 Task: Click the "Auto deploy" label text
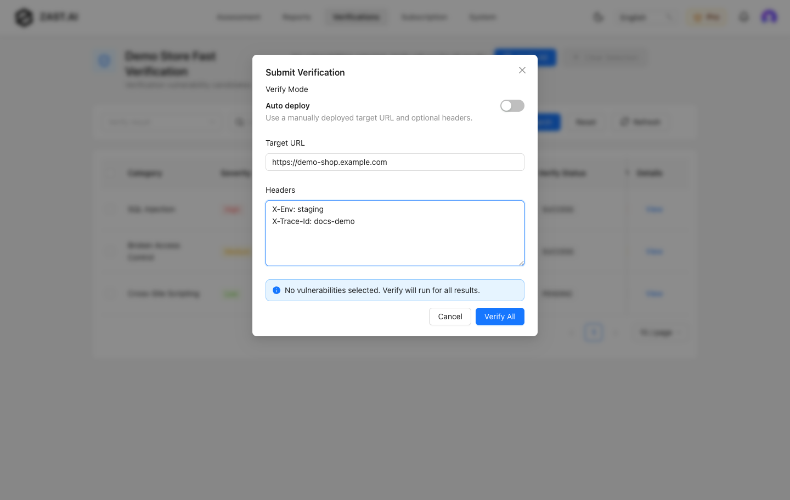pyautogui.click(x=287, y=106)
